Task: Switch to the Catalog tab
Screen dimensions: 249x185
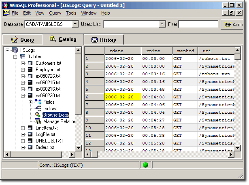Action: coord(63,39)
